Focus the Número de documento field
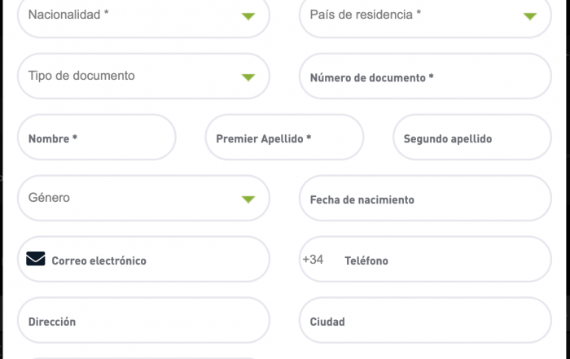This screenshot has width=570, height=359. pyautogui.click(x=425, y=76)
